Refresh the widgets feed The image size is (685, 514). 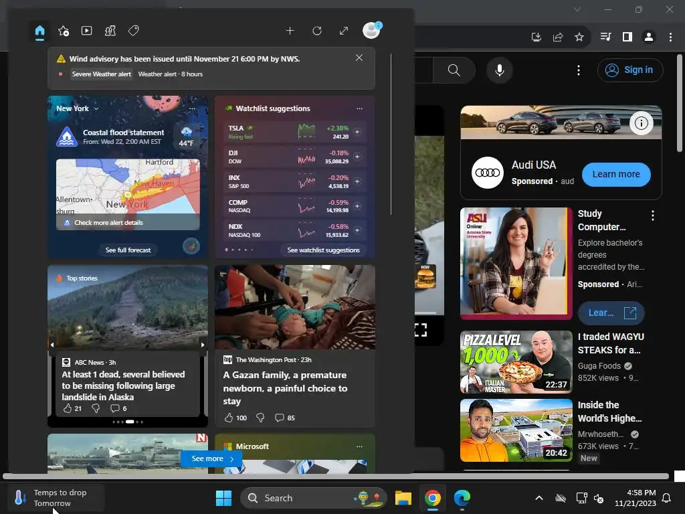click(317, 31)
